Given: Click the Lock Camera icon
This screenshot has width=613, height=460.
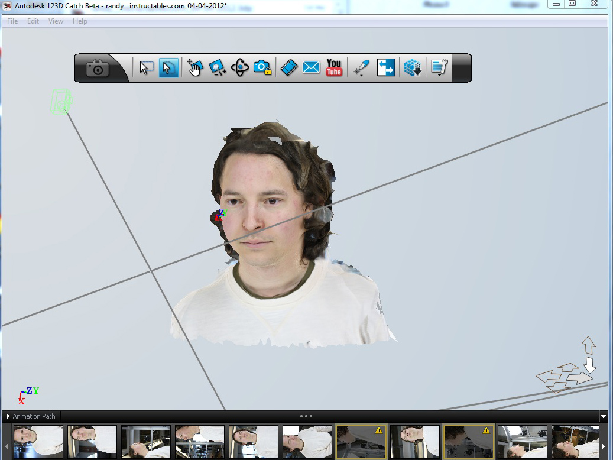Looking at the screenshot, I should [x=262, y=67].
